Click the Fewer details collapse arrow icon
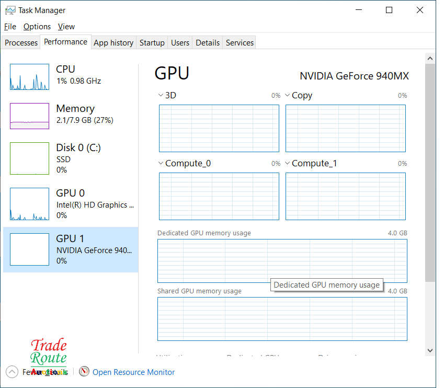 (x=12, y=372)
